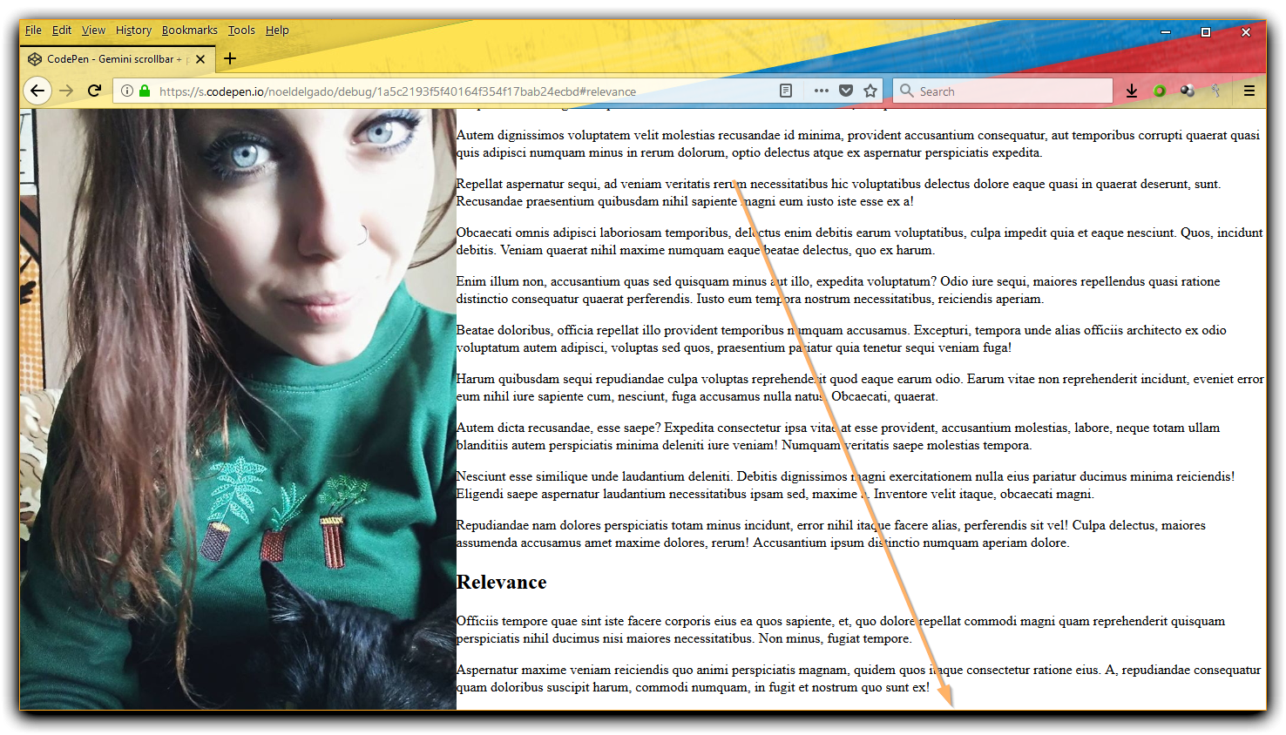This screenshot has height=735, width=1286.
Task: Click the search magnifier icon
Action: 907,91
